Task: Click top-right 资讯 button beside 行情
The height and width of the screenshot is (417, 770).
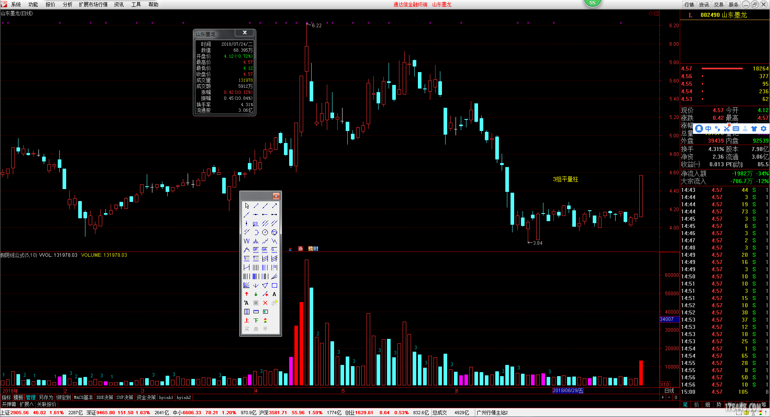Action: click(704, 4)
